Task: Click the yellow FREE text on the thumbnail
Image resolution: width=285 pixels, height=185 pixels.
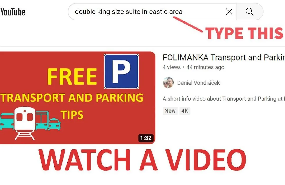Action: tap(72, 77)
